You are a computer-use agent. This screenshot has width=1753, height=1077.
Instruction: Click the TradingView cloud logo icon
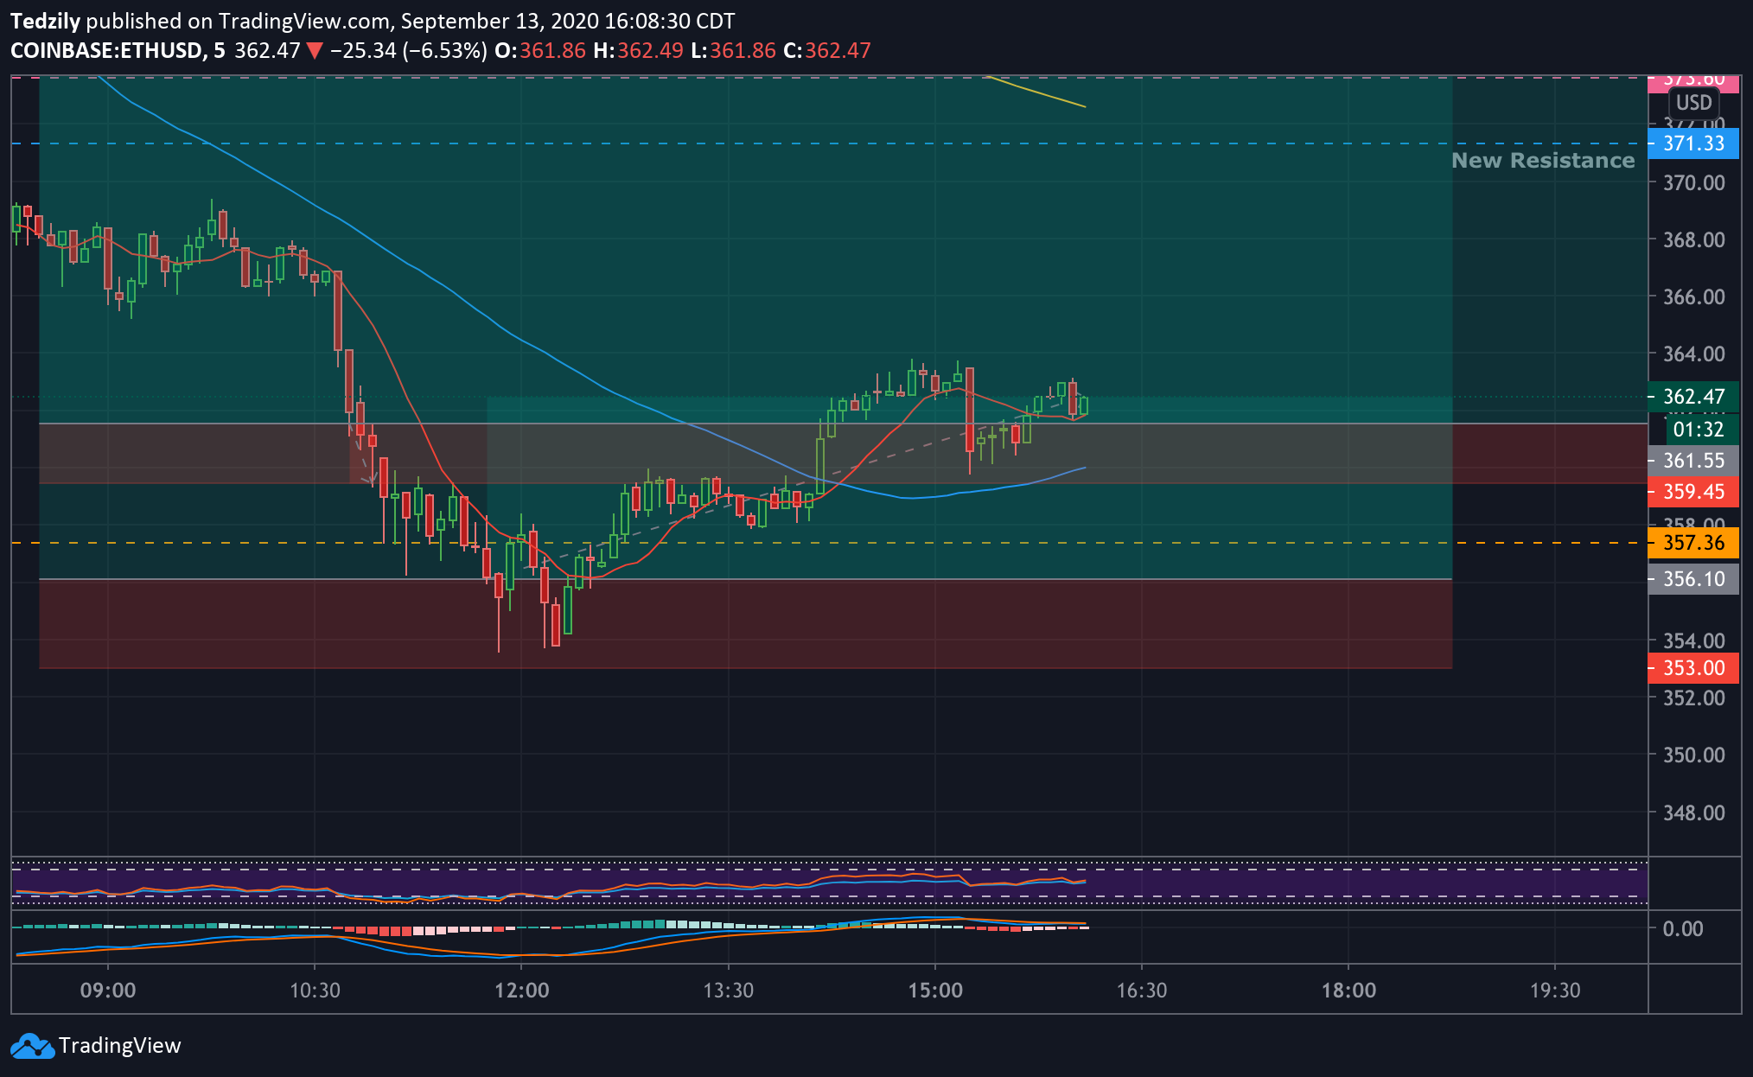point(32,1046)
